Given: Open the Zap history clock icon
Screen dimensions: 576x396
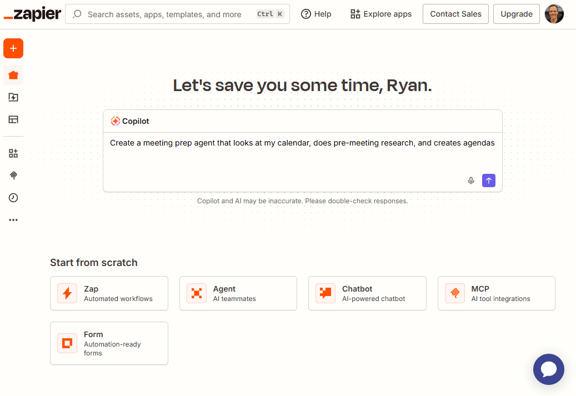Looking at the screenshot, I should (x=13, y=198).
